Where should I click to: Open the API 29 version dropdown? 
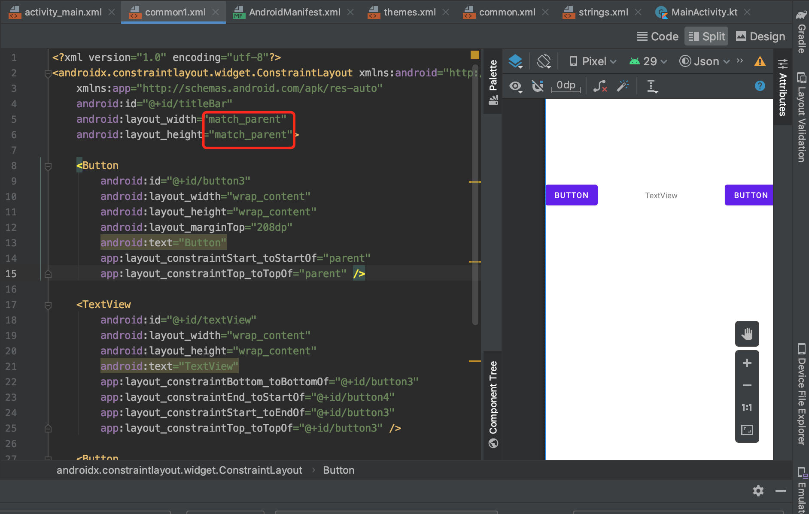click(x=648, y=61)
